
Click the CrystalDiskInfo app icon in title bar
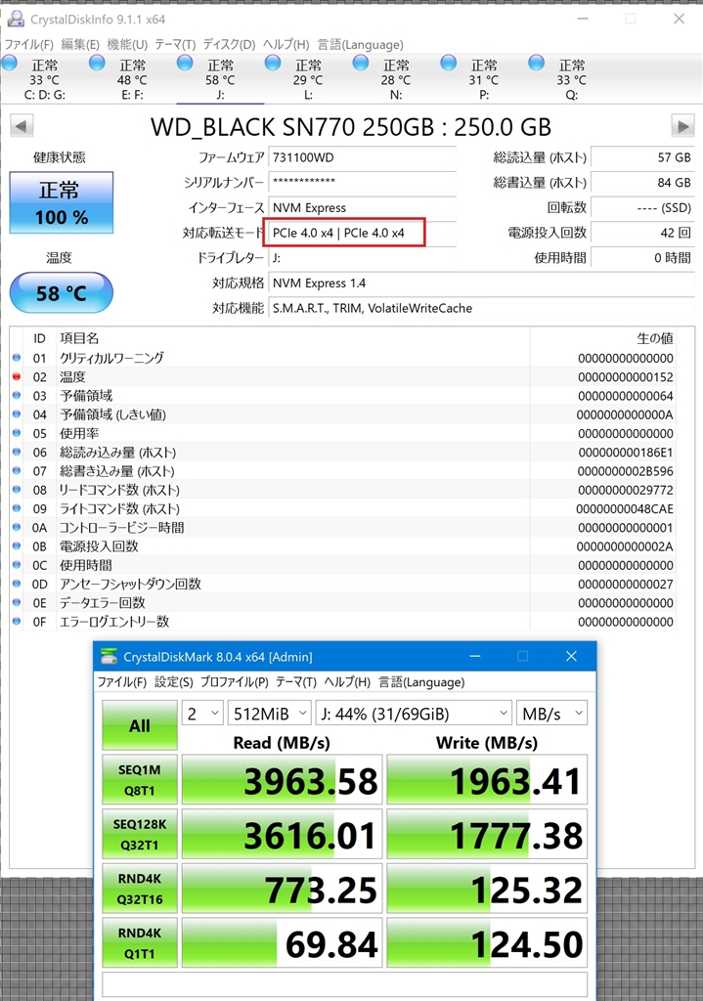coord(16,20)
